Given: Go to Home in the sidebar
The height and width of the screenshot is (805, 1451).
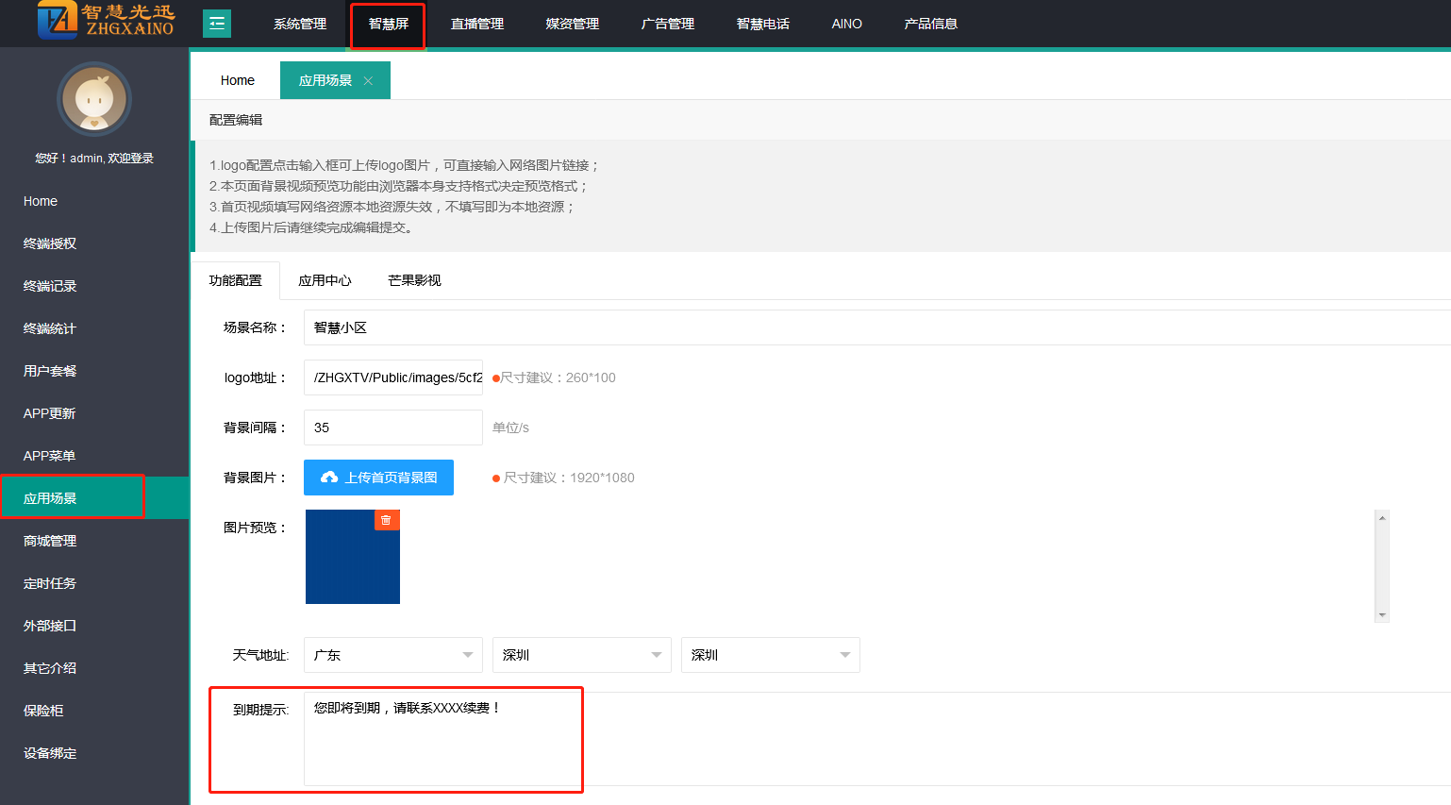Looking at the screenshot, I should point(94,201).
